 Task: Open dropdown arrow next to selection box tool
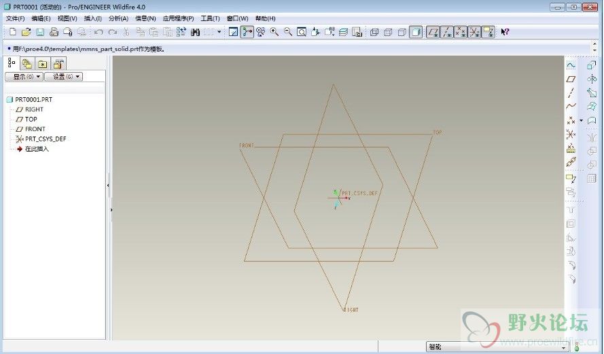pos(219,32)
